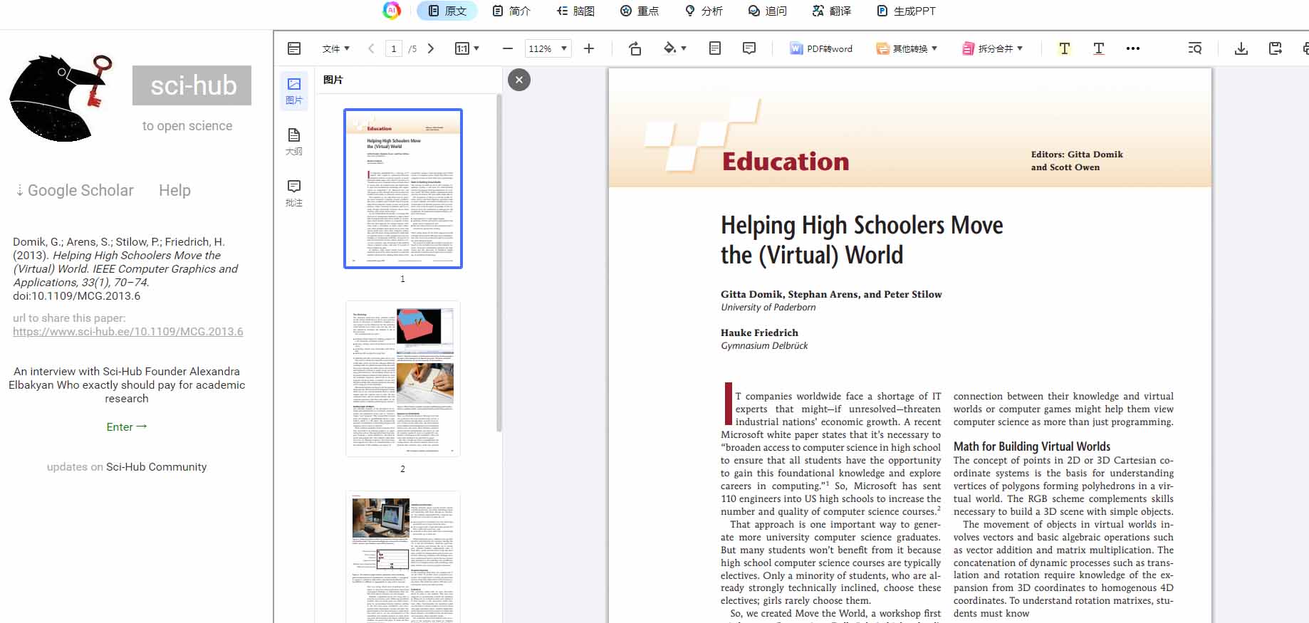1309x623 pixels.
Task: Select the page 3 thumbnail
Action: 403,557
